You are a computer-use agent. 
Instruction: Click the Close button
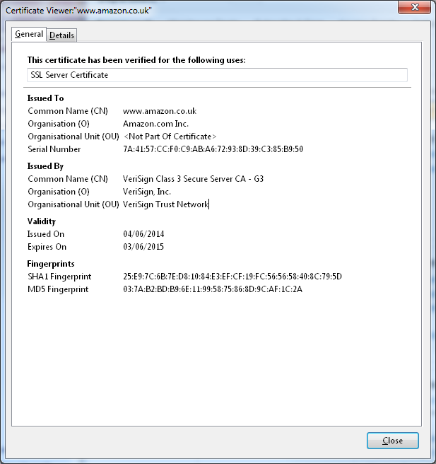[393, 441]
